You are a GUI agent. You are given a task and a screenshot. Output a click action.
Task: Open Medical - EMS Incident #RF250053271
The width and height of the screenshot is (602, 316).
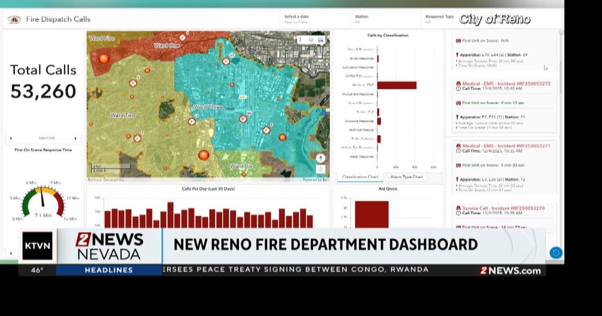pos(507,146)
